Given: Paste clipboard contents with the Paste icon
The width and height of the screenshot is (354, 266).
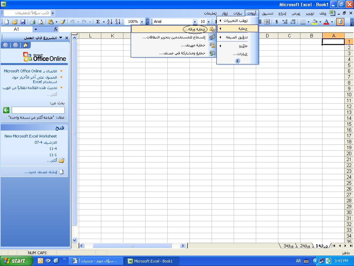Looking at the screenshot, I should 51,22.
